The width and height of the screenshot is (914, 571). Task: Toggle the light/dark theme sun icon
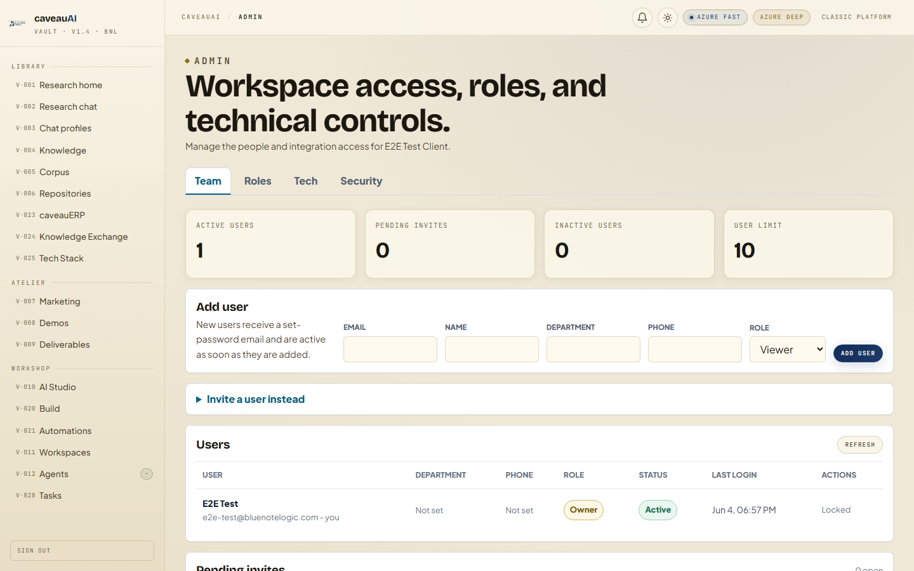pos(668,18)
